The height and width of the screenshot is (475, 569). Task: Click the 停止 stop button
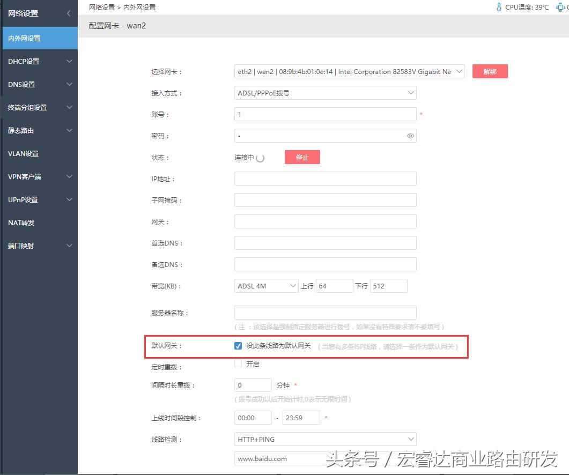[302, 157]
